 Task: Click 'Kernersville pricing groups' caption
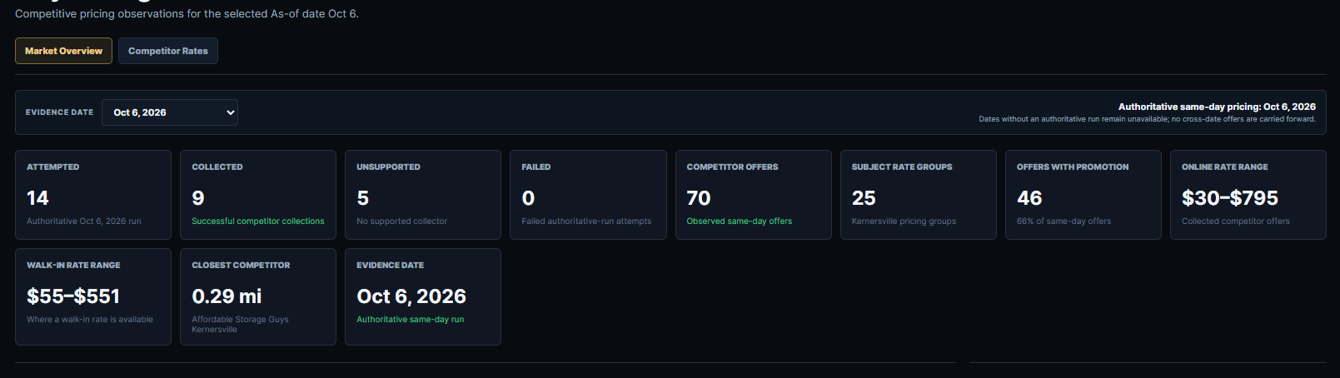[904, 221]
